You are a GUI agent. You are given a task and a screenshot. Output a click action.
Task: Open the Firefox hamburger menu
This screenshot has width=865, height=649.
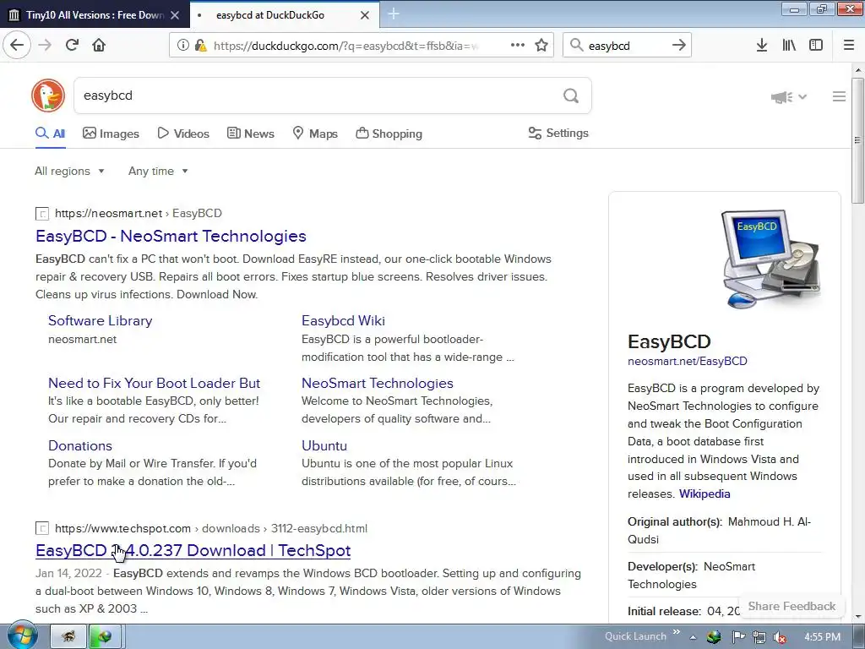pyautogui.click(x=849, y=45)
